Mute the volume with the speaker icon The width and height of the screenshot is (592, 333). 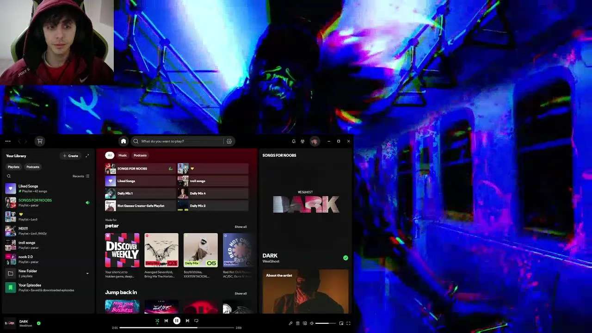(x=312, y=323)
